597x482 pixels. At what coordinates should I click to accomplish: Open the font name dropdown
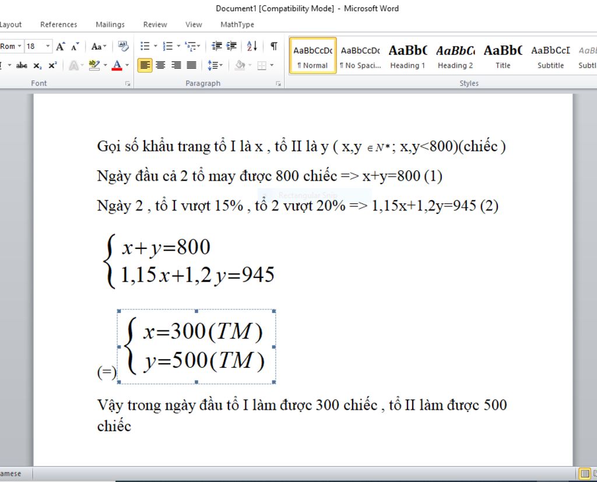[19, 46]
